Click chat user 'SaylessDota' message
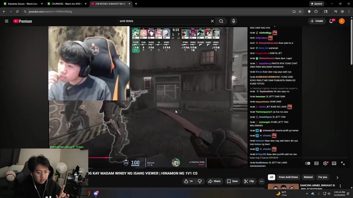The image size is (353, 198). pos(270,91)
